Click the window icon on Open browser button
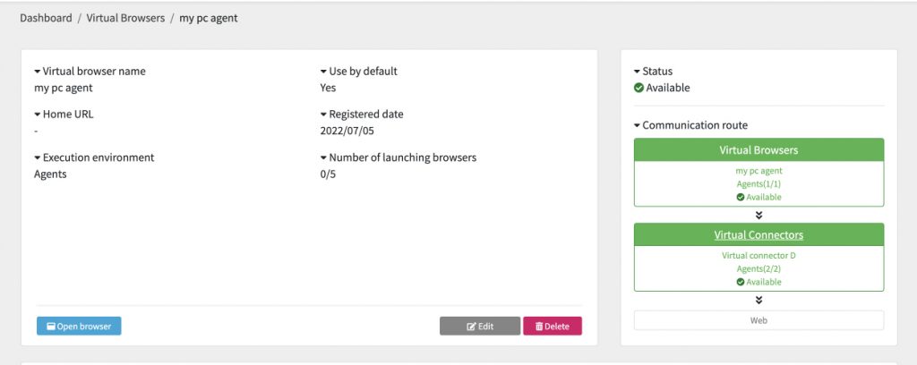Image resolution: width=917 pixels, height=365 pixels. click(x=51, y=327)
